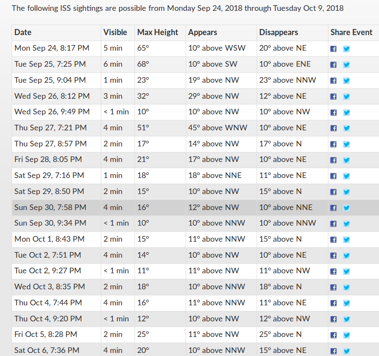The height and width of the screenshot is (356, 379).
Task: Tweet the Fri Oct 5 sighting
Action: [347, 335]
